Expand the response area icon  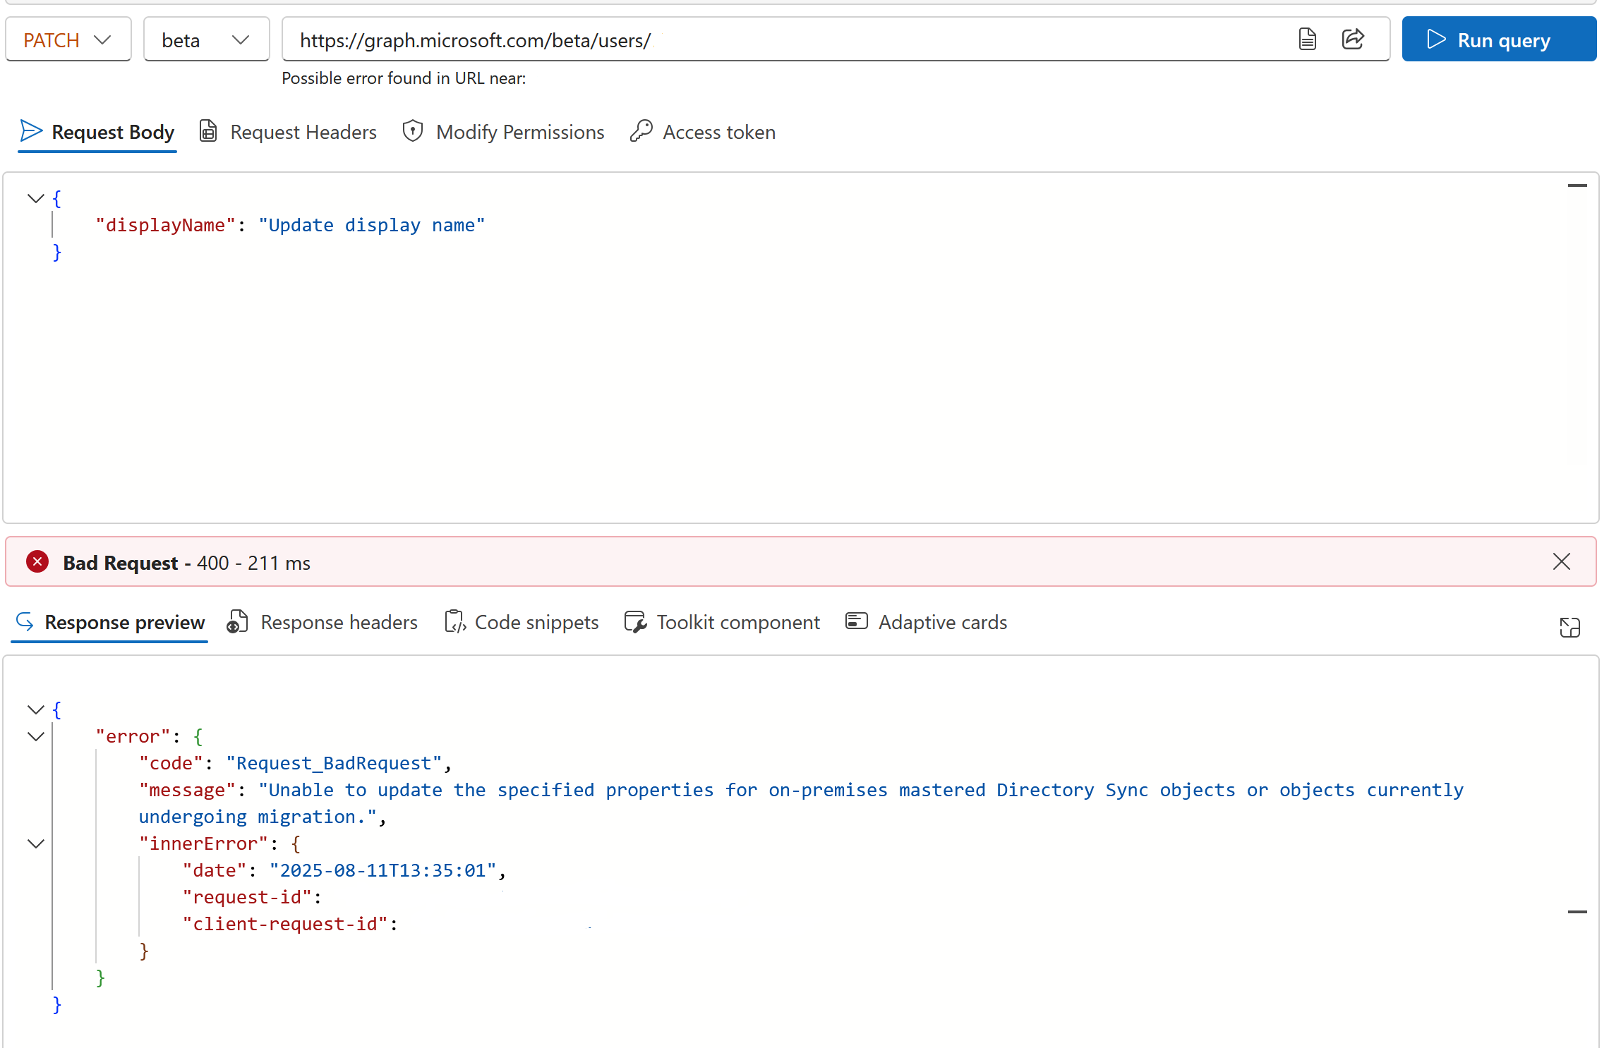tap(1569, 627)
